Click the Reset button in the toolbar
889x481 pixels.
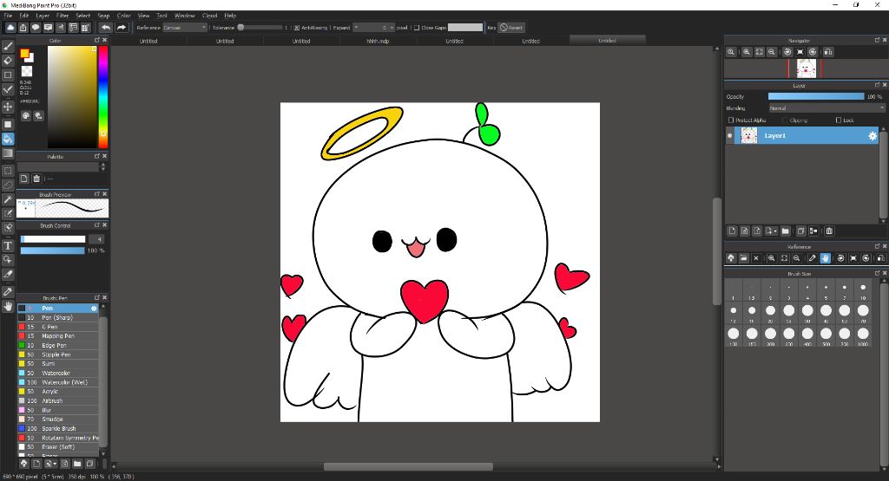[511, 28]
